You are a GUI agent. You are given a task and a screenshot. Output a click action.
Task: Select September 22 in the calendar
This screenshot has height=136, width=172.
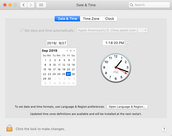pyautogui.click(x=45, y=74)
